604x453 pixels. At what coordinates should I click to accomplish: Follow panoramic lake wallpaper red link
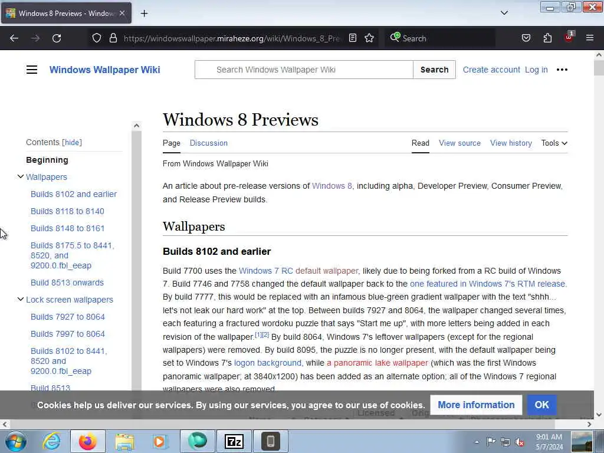[x=377, y=363]
